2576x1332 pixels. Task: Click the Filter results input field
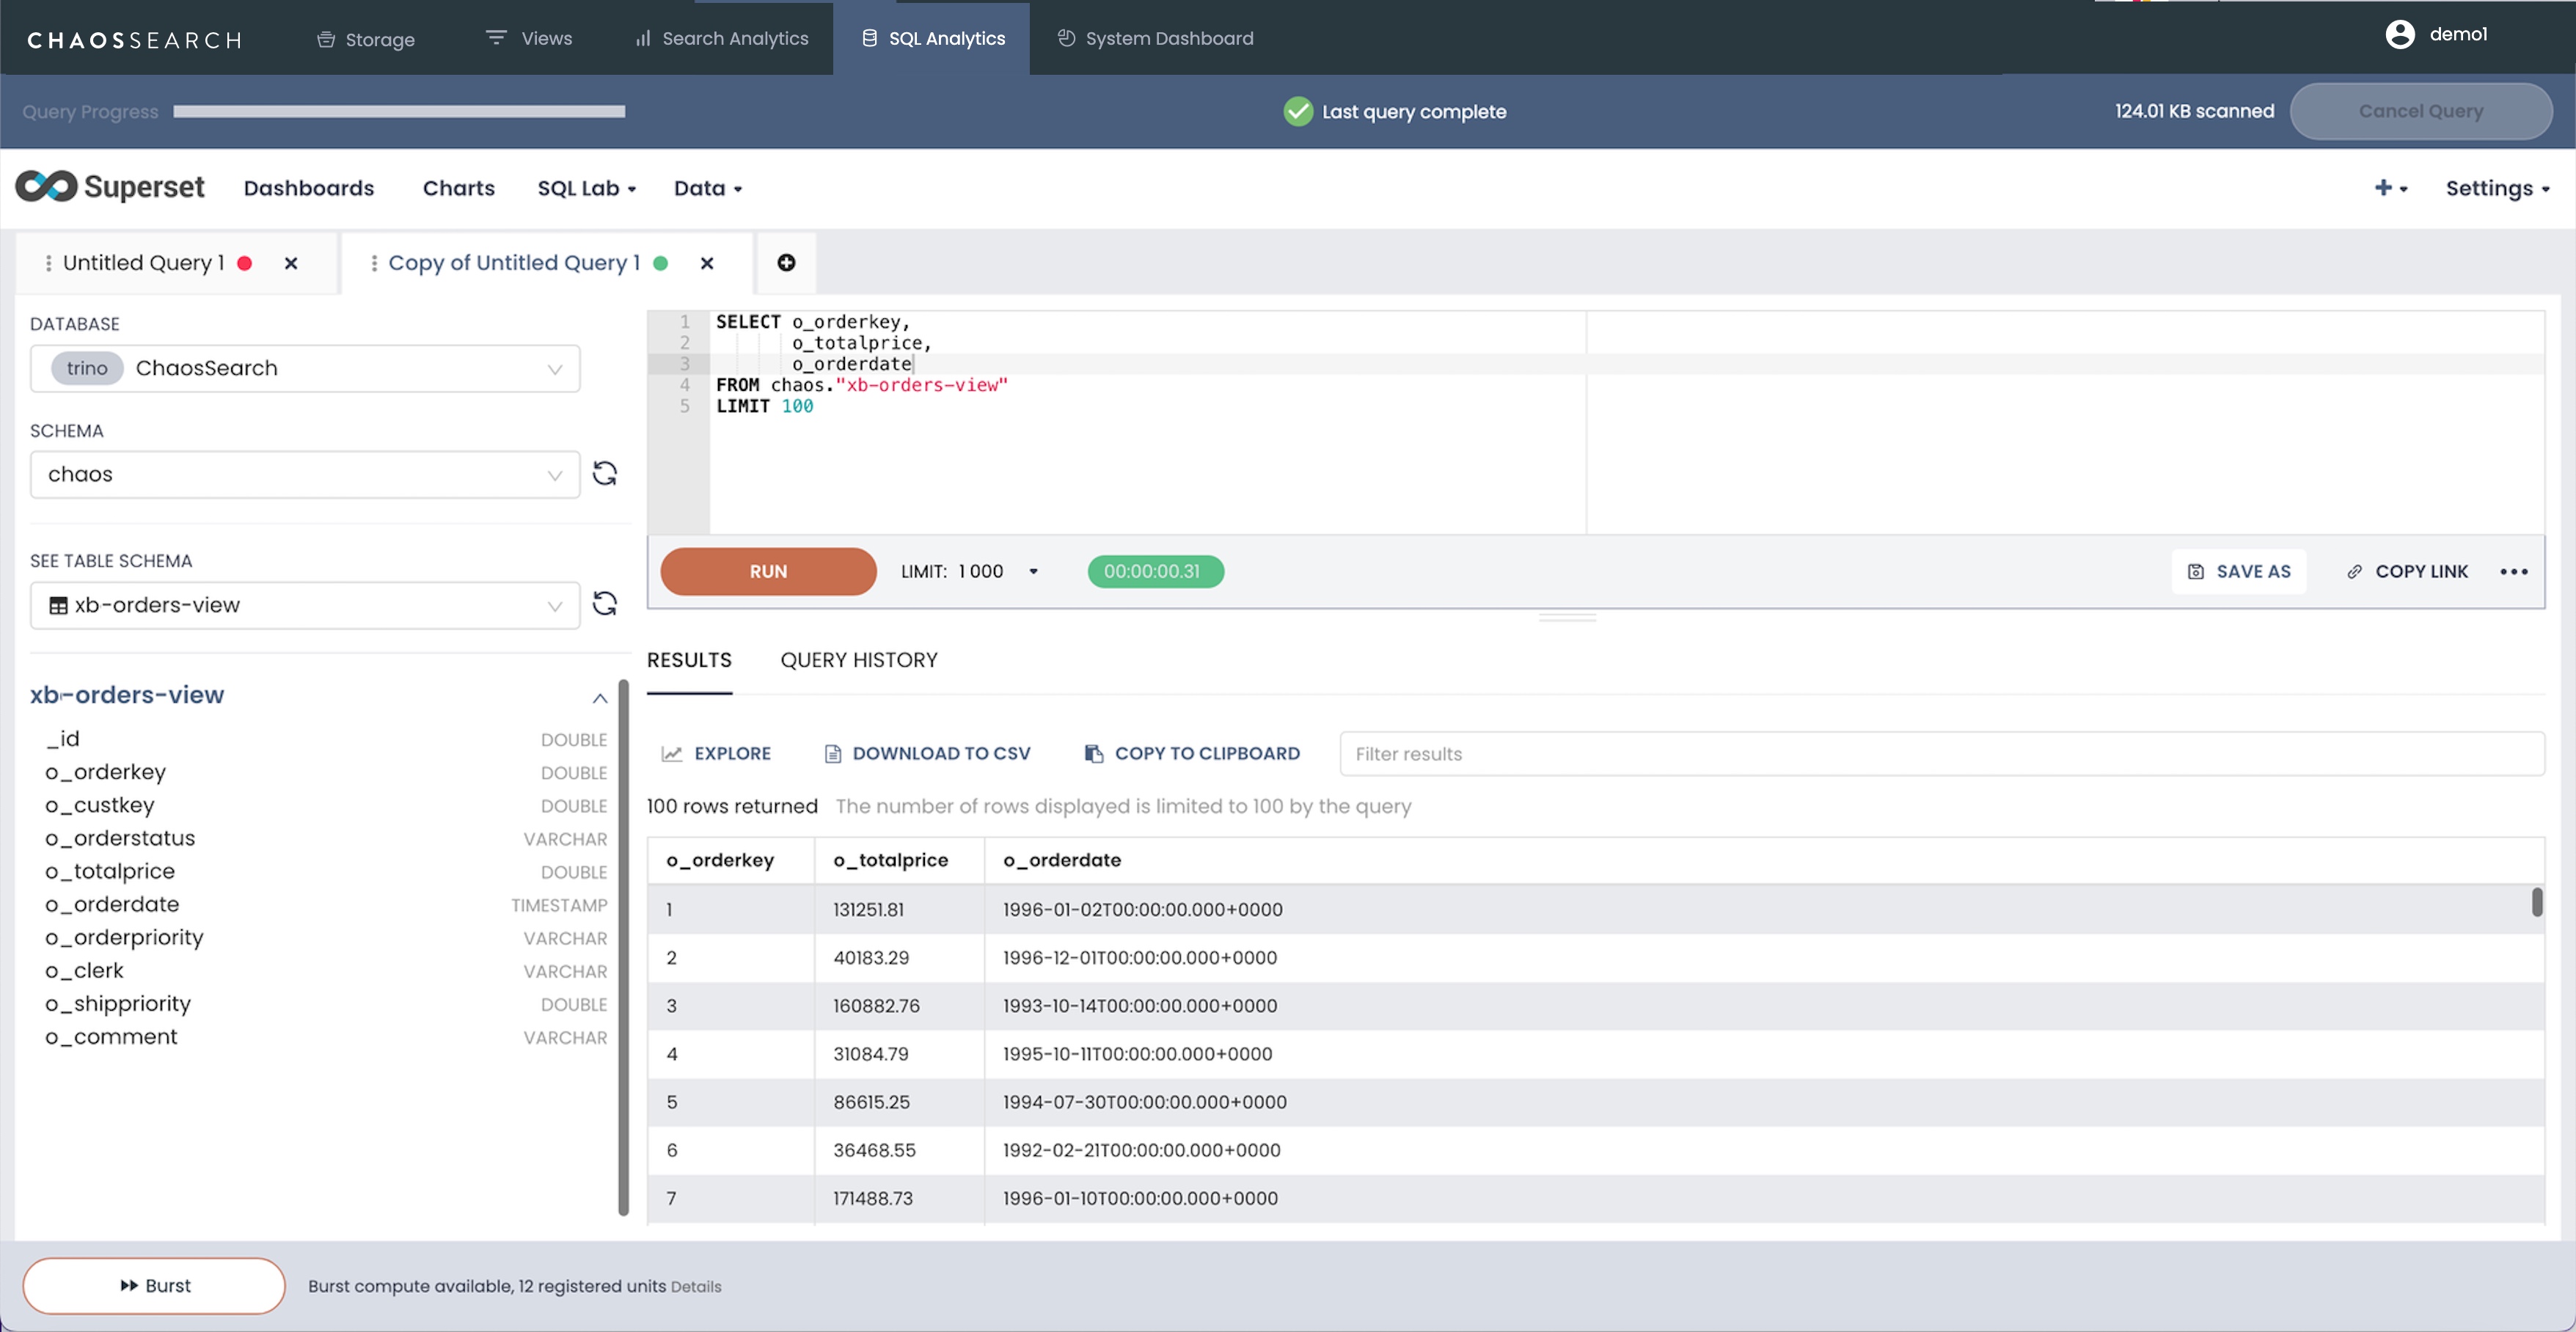[1940, 754]
